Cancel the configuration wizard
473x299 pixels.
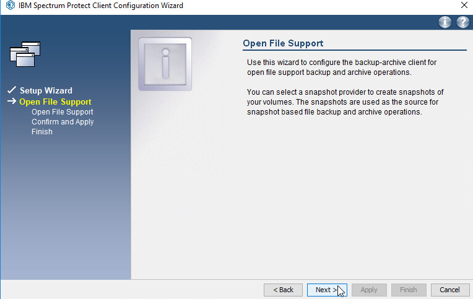[x=449, y=290]
